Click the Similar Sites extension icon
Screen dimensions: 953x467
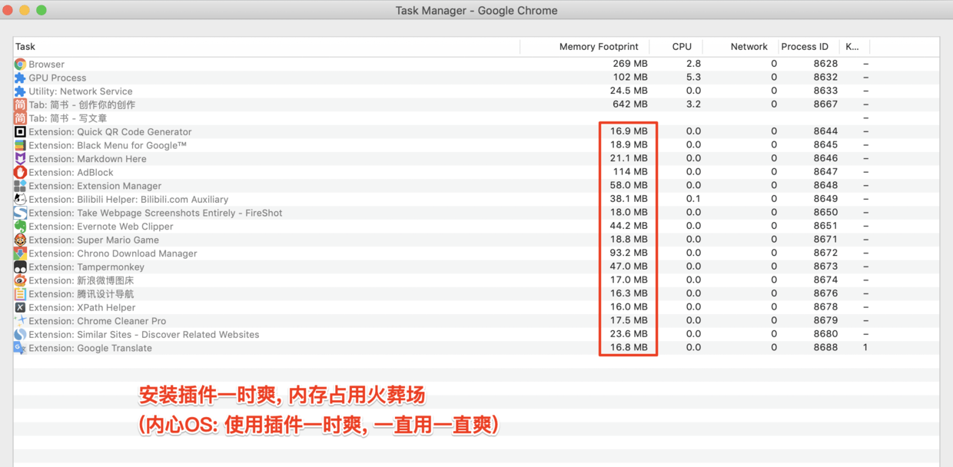tap(20, 335)
